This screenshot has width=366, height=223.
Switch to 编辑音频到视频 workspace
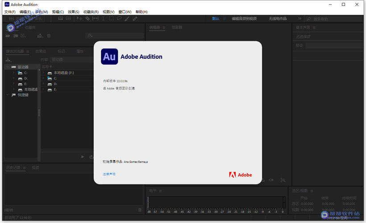coord(244,19)
